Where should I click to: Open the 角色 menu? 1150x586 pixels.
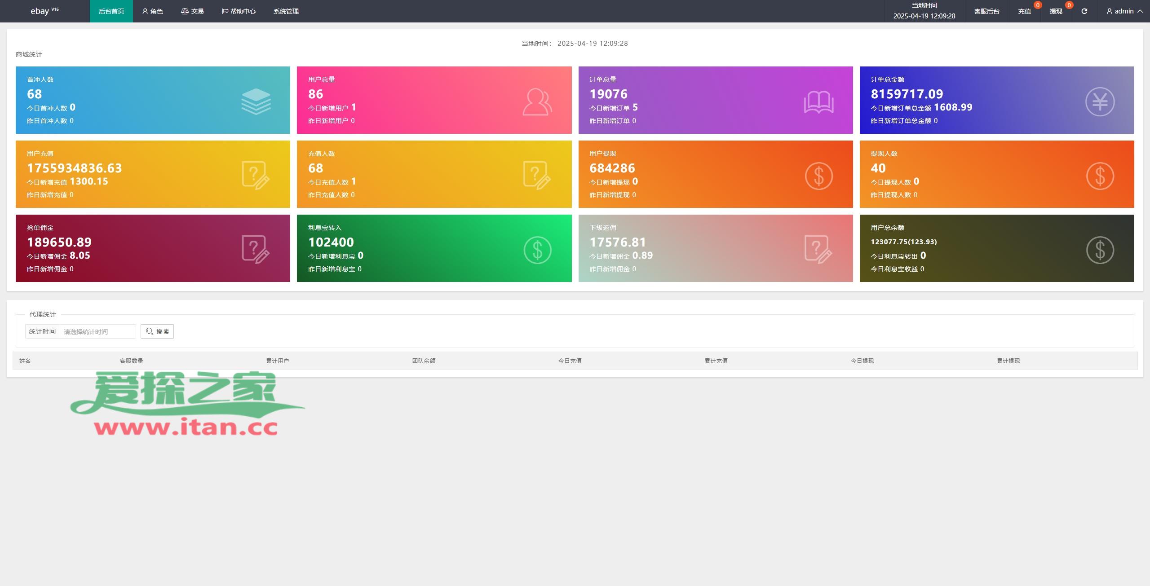pos(152,11)
